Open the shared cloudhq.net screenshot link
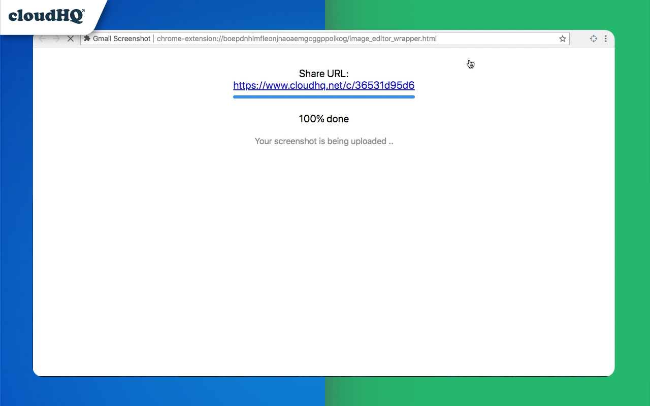Viewport: 650px width, 406px height. 323,85
